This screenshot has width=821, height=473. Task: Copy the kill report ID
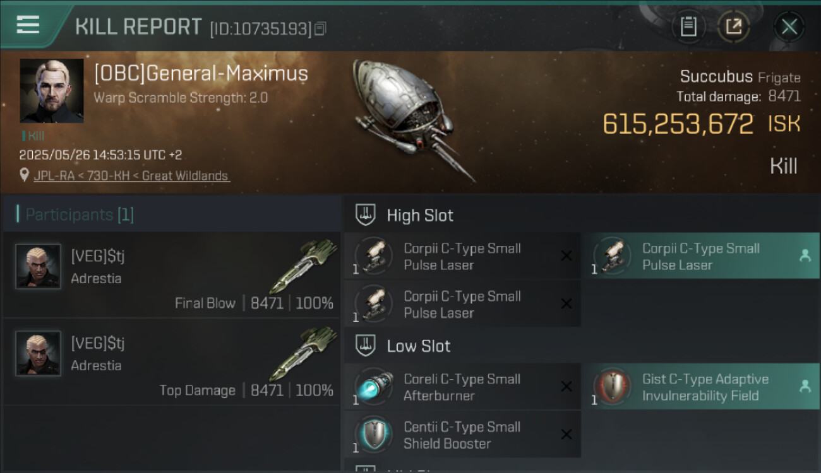320,28
